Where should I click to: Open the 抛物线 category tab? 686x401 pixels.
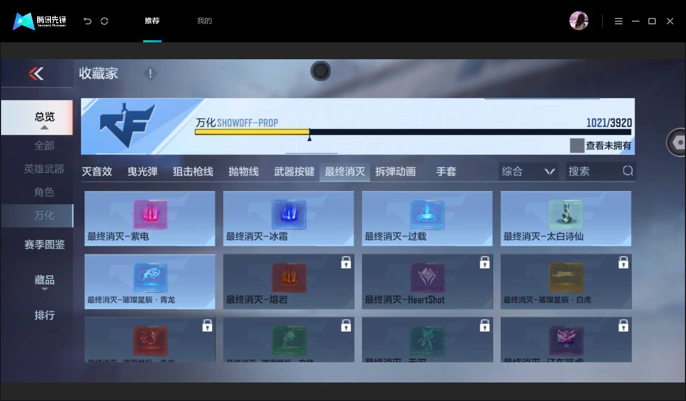pyautogui.click(x=243, y=171)
